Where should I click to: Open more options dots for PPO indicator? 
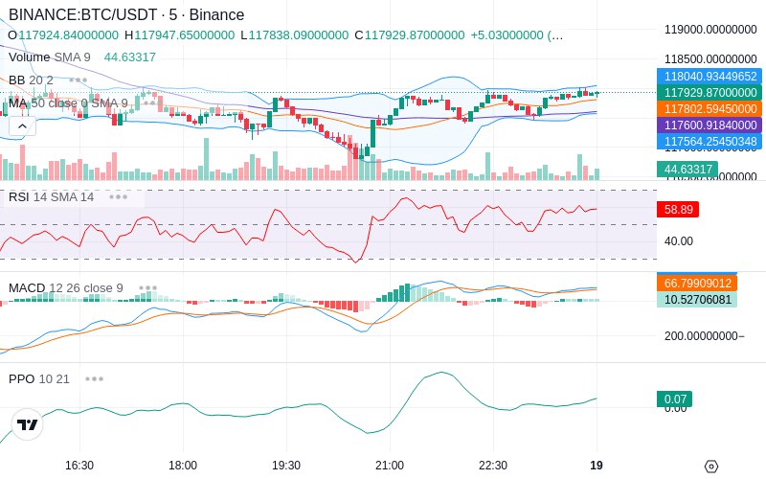(94, 378)
